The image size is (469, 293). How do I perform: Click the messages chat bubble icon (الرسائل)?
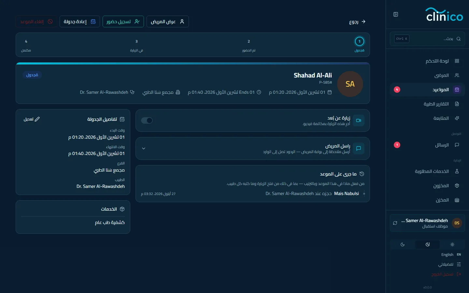pyautogui.click(x=457, y=145)
